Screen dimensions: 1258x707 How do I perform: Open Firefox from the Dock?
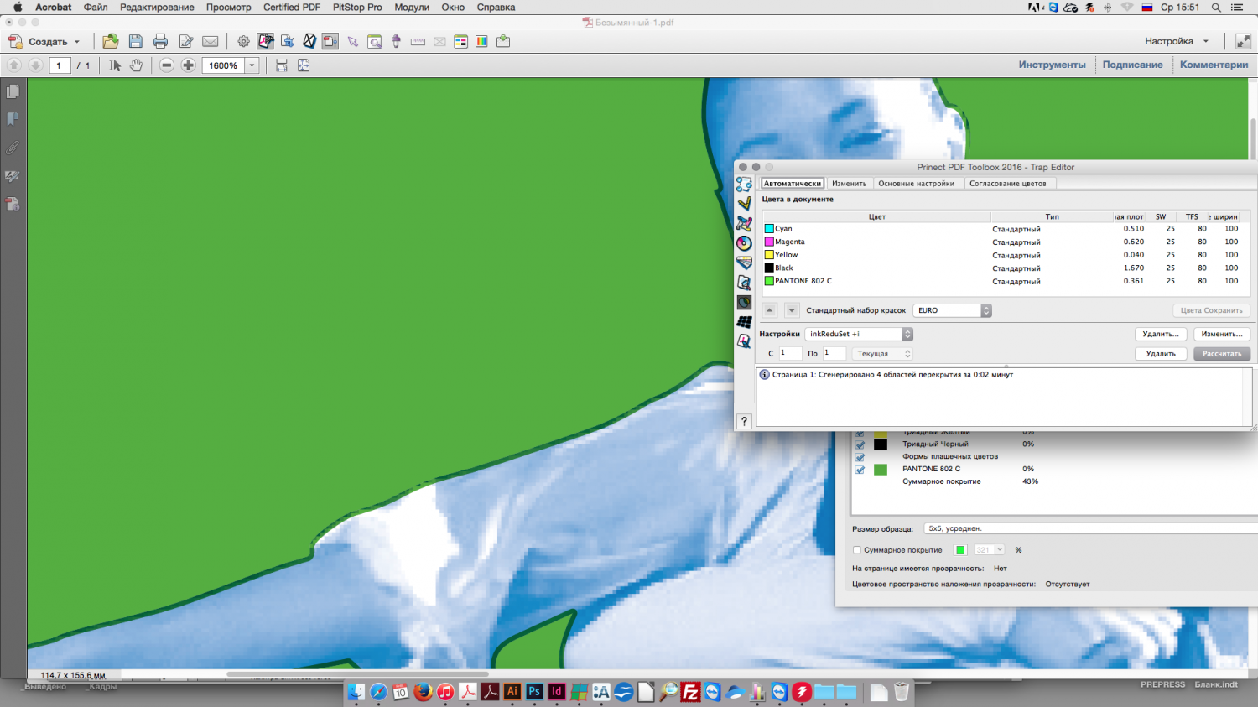click(x=423, y=692)
